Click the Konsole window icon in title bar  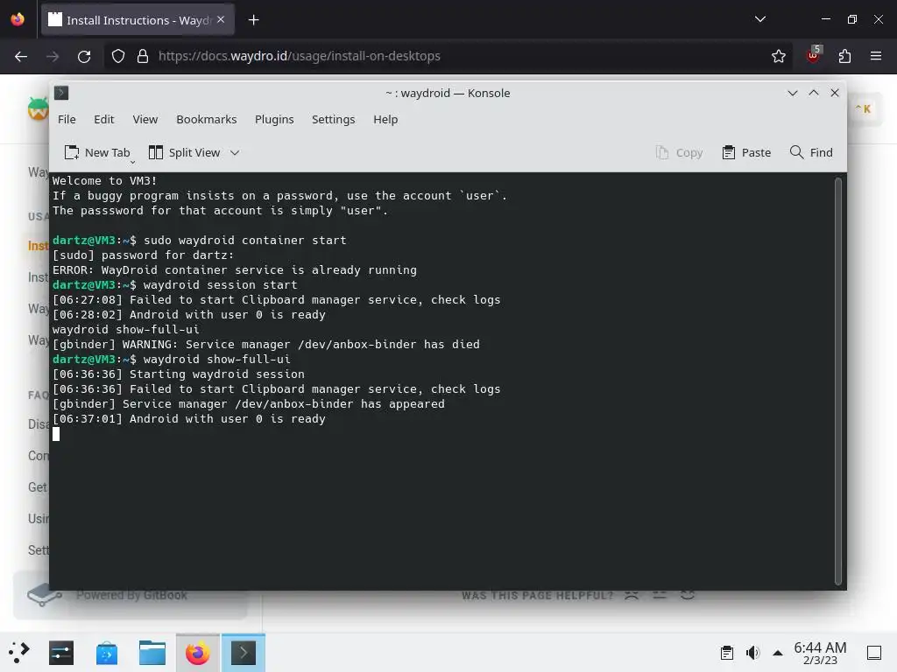tap(61, 93)
